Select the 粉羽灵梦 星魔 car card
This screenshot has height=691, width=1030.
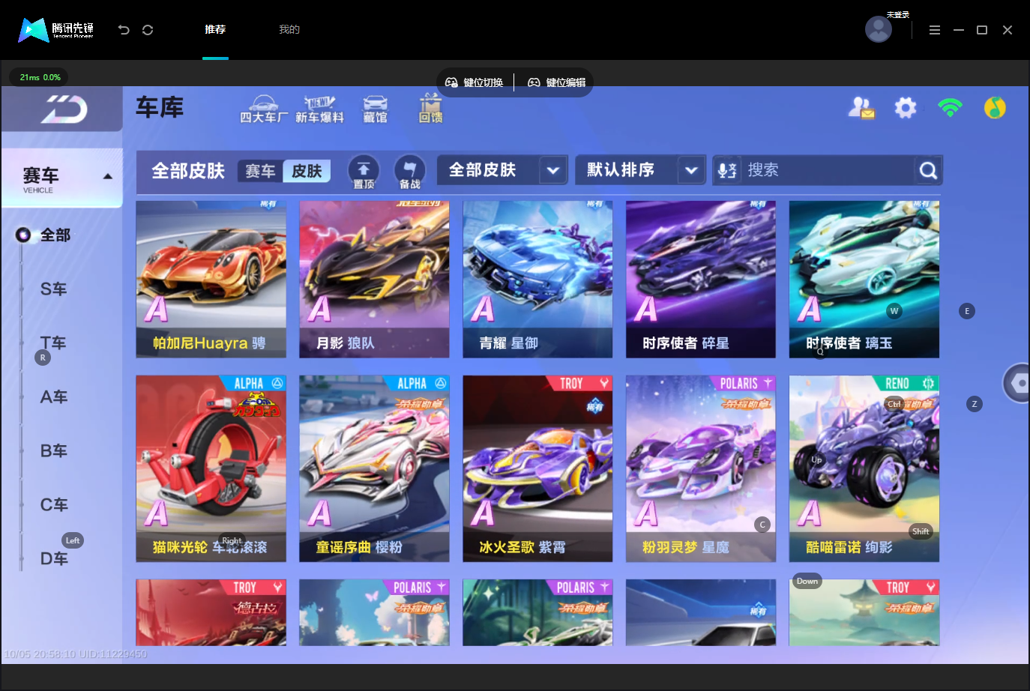click(701, 468)
